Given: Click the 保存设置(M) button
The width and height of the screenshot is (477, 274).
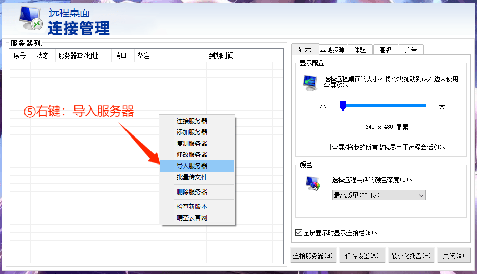Looking at the screenshot, I should (362, 256).
